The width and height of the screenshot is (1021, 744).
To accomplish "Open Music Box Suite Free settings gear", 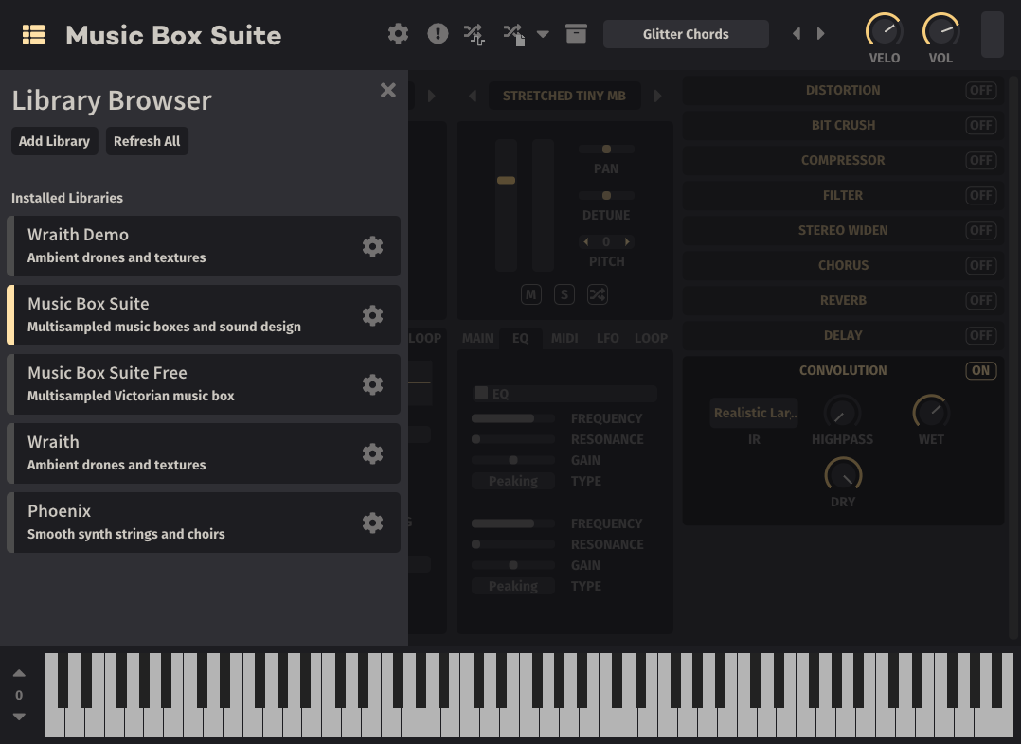I will 372,384.
